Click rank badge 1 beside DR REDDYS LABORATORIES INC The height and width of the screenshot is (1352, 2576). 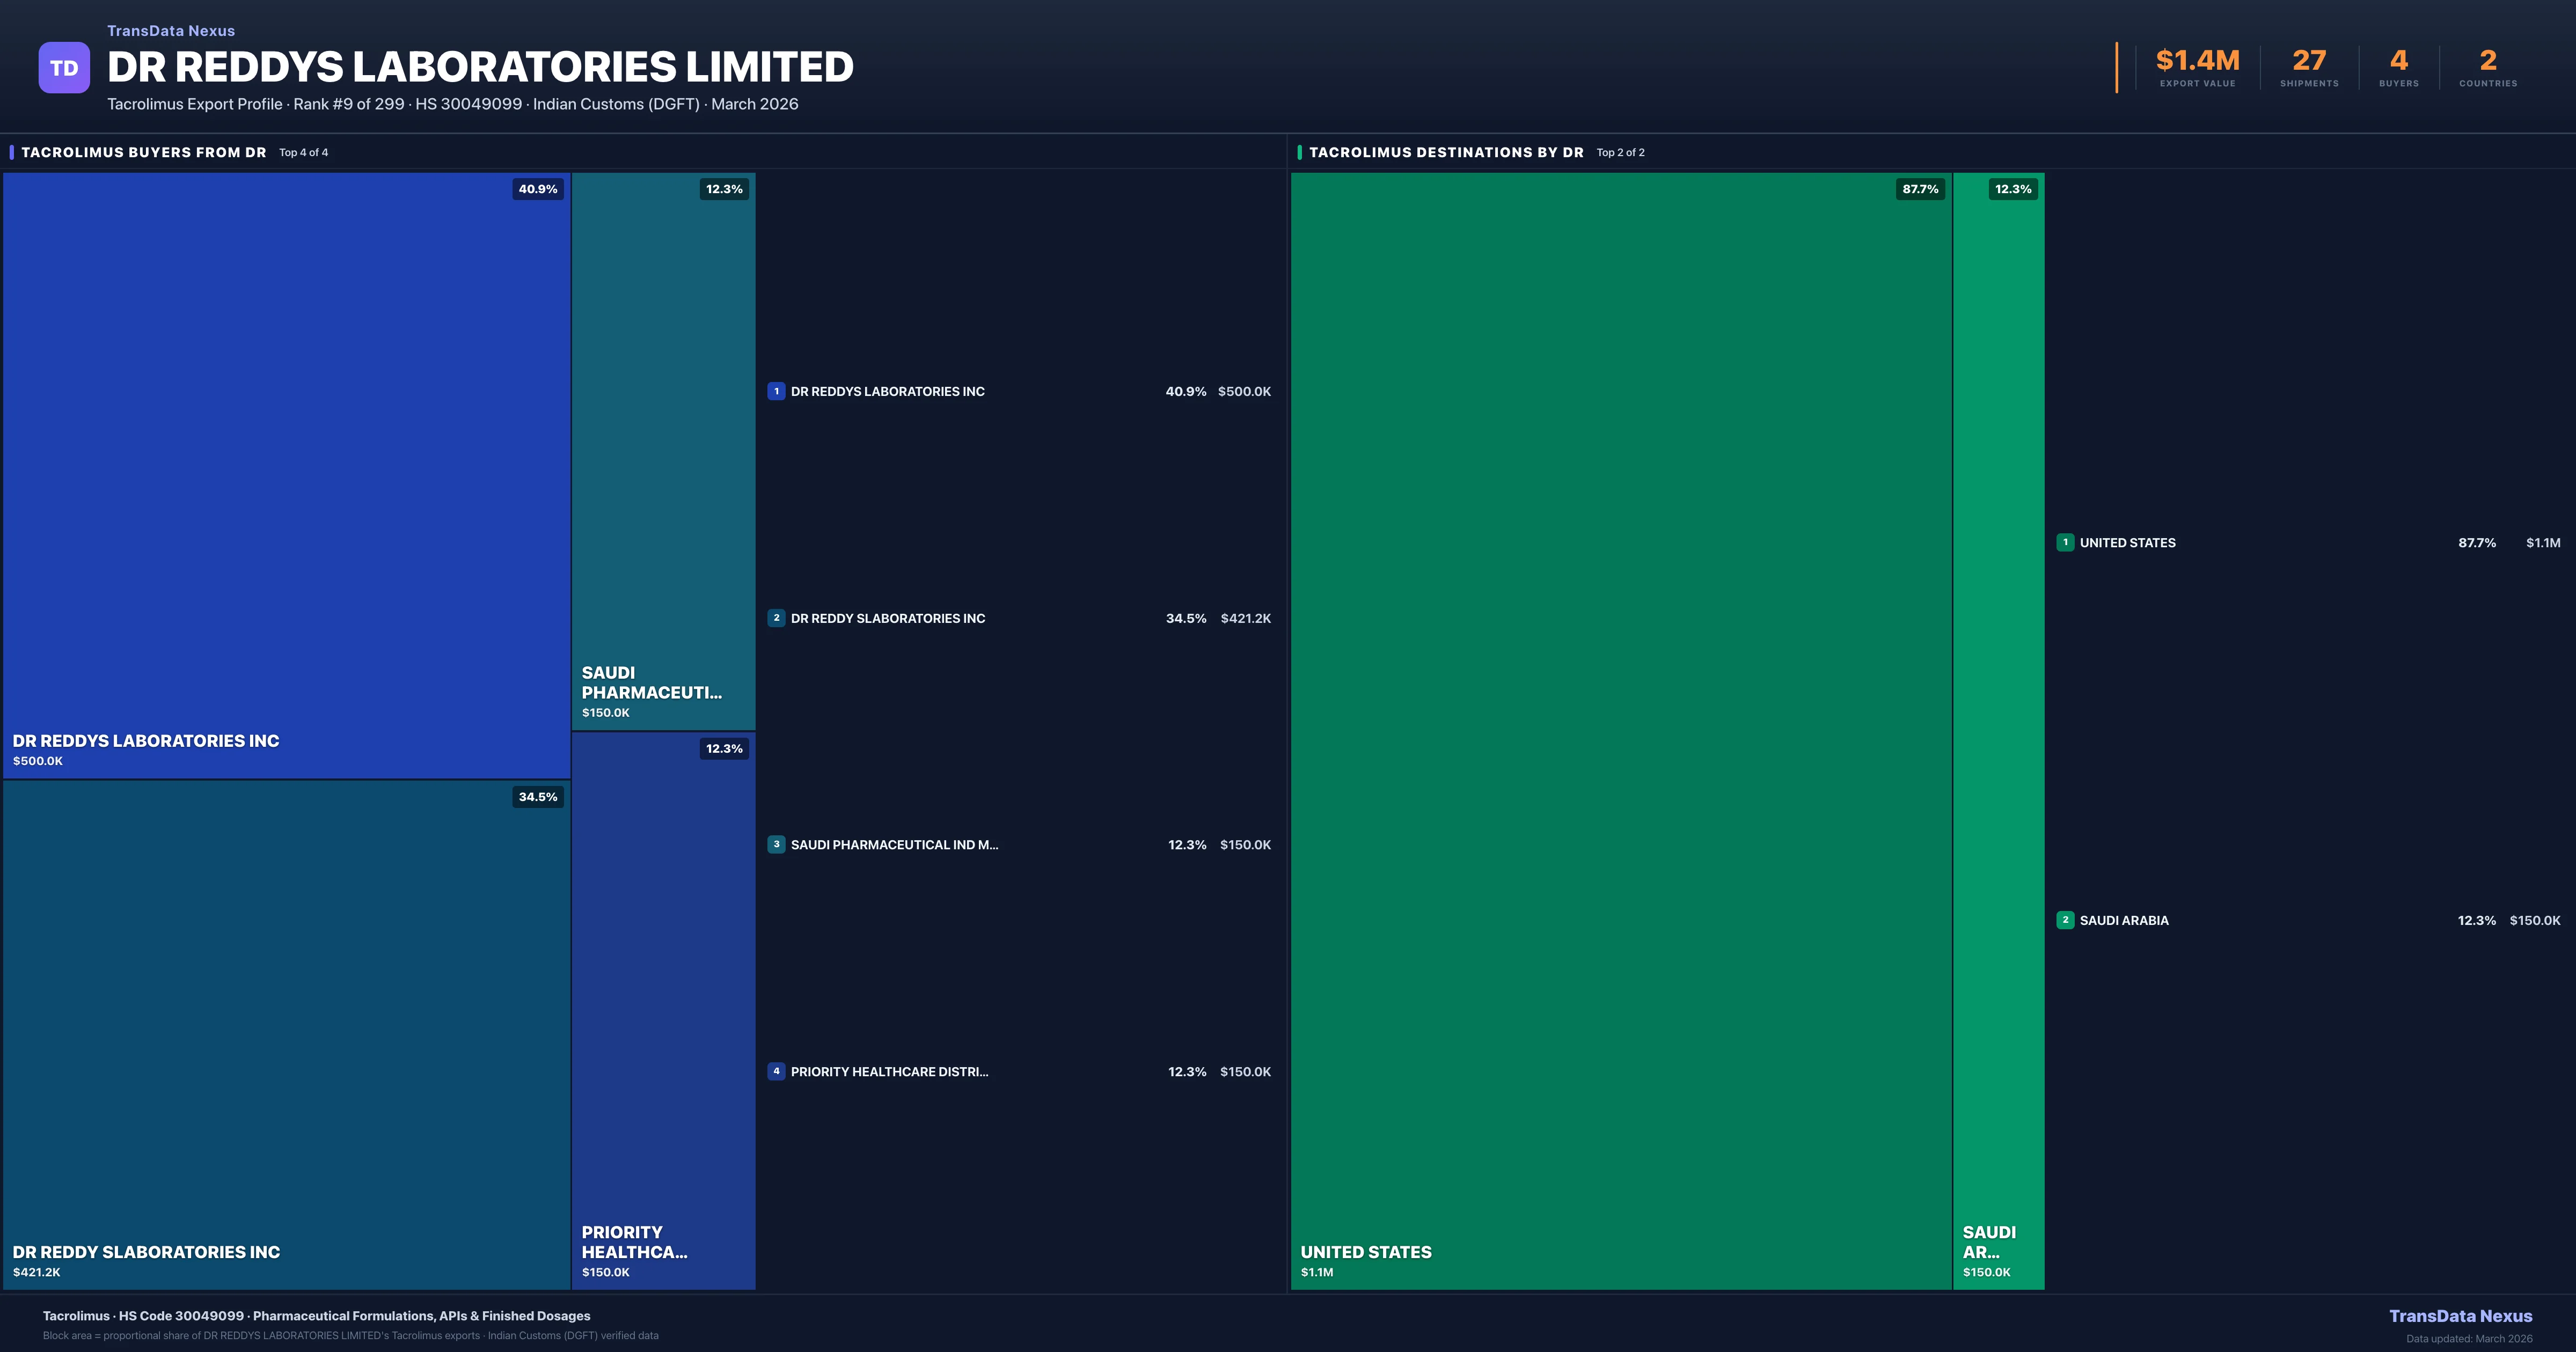[776, 391]
